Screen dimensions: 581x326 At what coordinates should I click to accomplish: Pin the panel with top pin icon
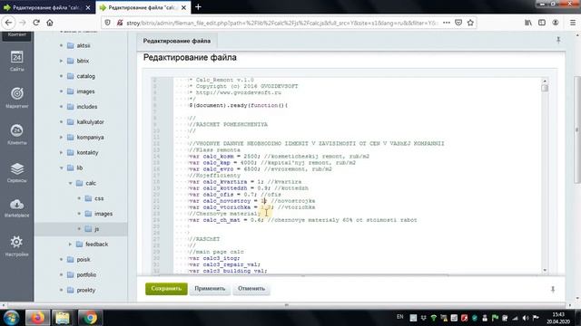click(x=558, y=40)
